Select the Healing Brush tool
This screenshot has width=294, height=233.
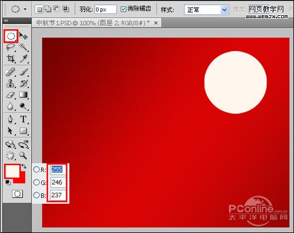click(10, 72)
